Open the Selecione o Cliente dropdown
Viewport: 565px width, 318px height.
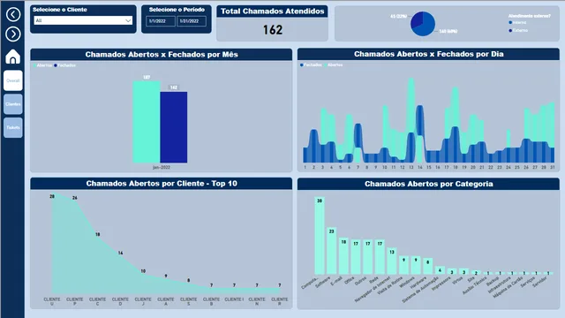83,20
